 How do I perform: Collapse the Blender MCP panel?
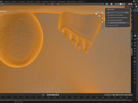106,9
